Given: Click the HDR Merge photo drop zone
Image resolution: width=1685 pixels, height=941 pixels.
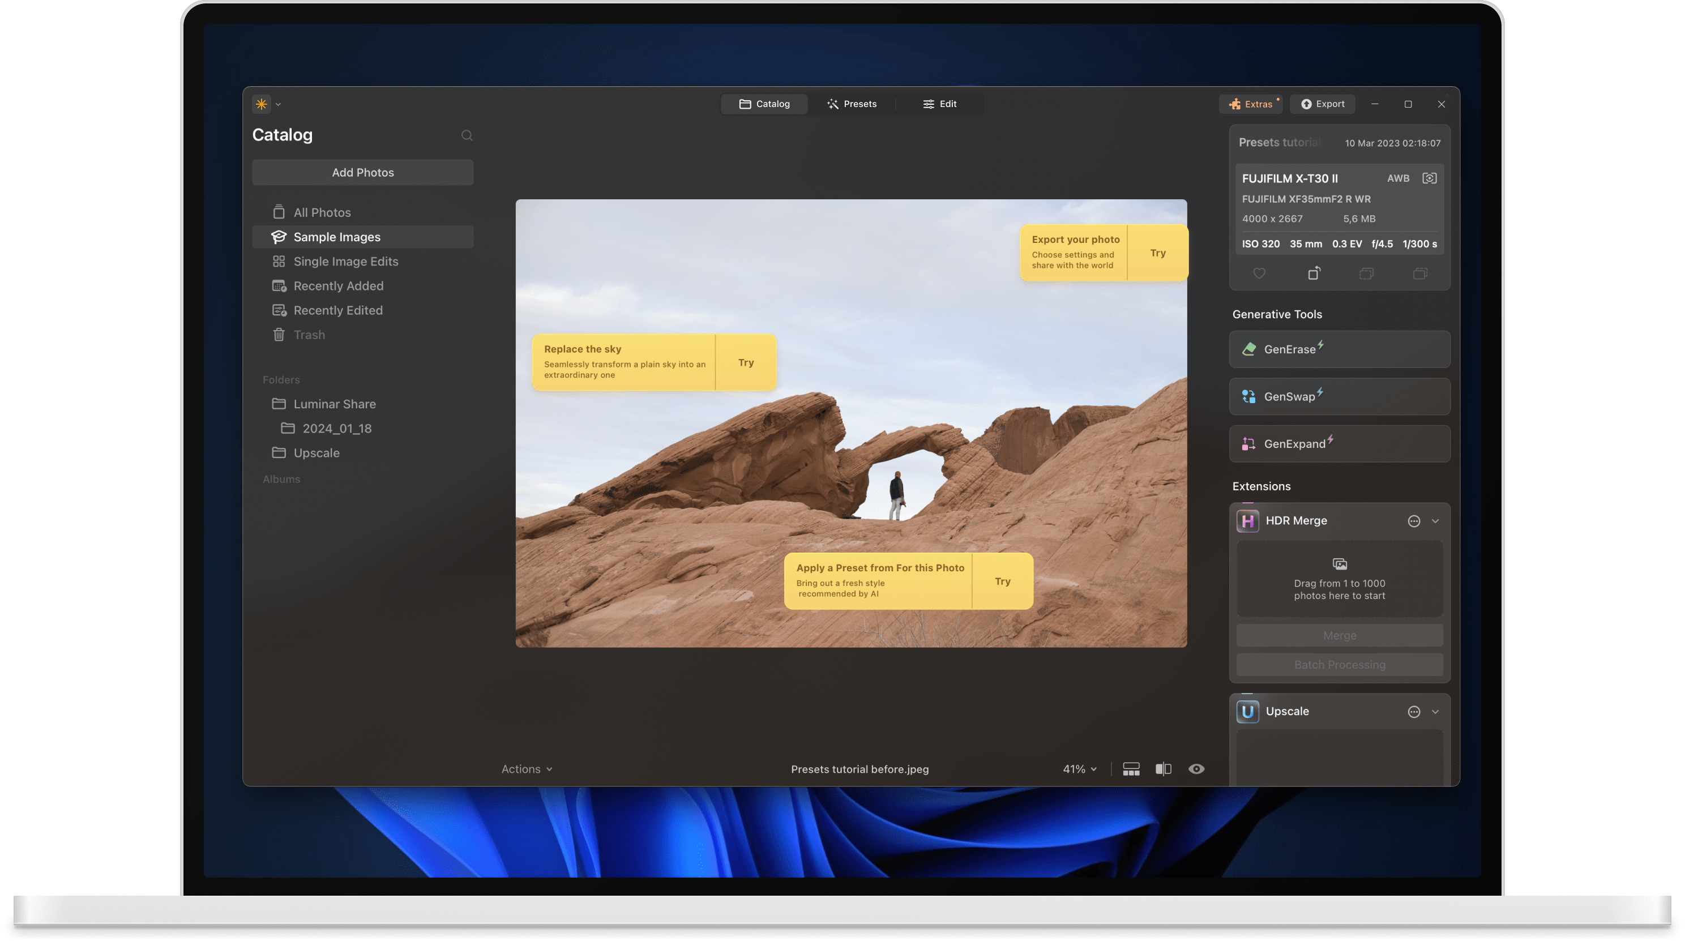Looking at the screenshot, I should (1338, 578).
